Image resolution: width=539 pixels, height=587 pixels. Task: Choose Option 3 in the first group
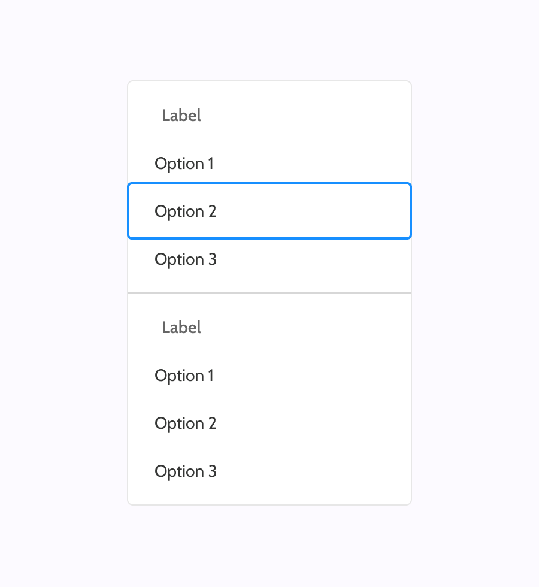(x=186, y=259)
